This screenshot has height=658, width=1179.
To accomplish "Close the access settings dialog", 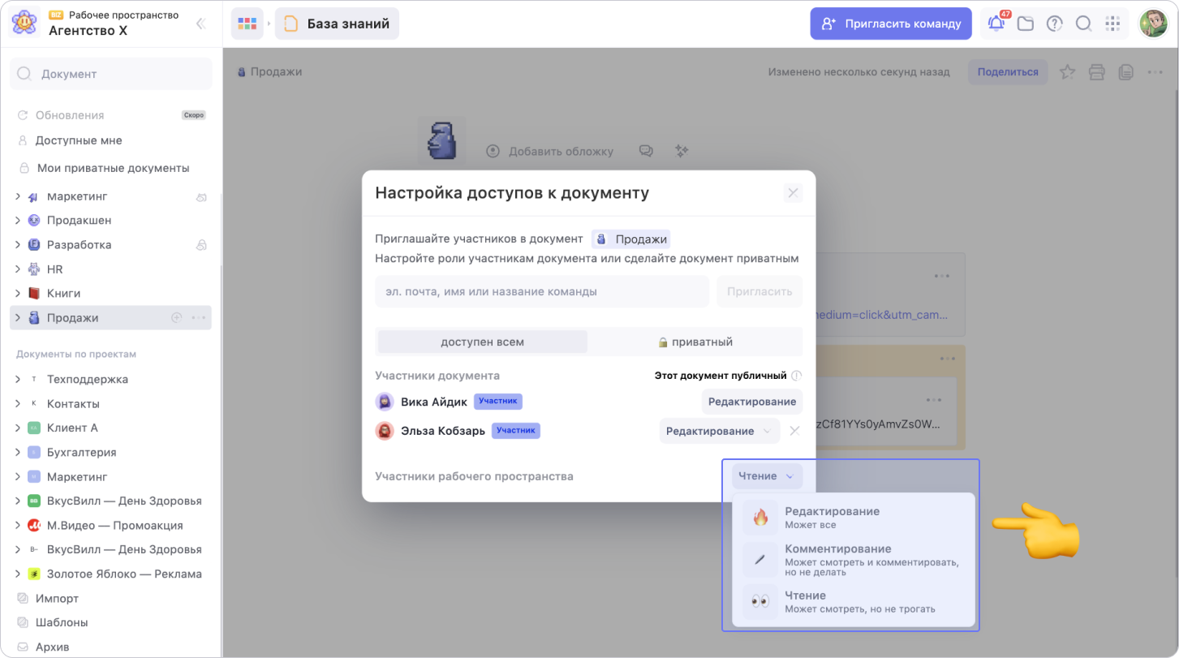I will pos(793,193).
